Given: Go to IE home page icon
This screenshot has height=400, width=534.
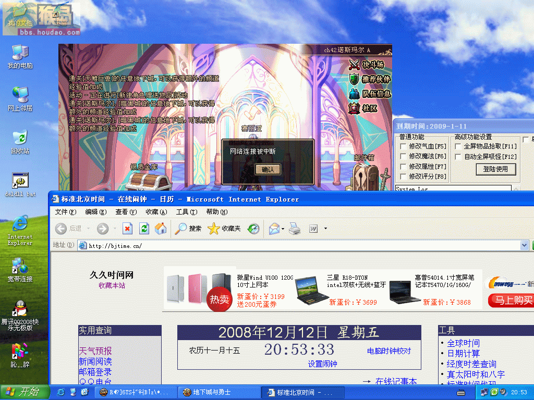Looking at the screenshot, I should pyautogui.click(x=161, y=229).
